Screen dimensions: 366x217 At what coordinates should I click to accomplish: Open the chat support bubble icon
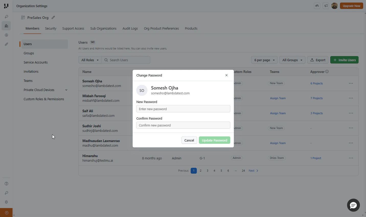[x=353, y=205]
